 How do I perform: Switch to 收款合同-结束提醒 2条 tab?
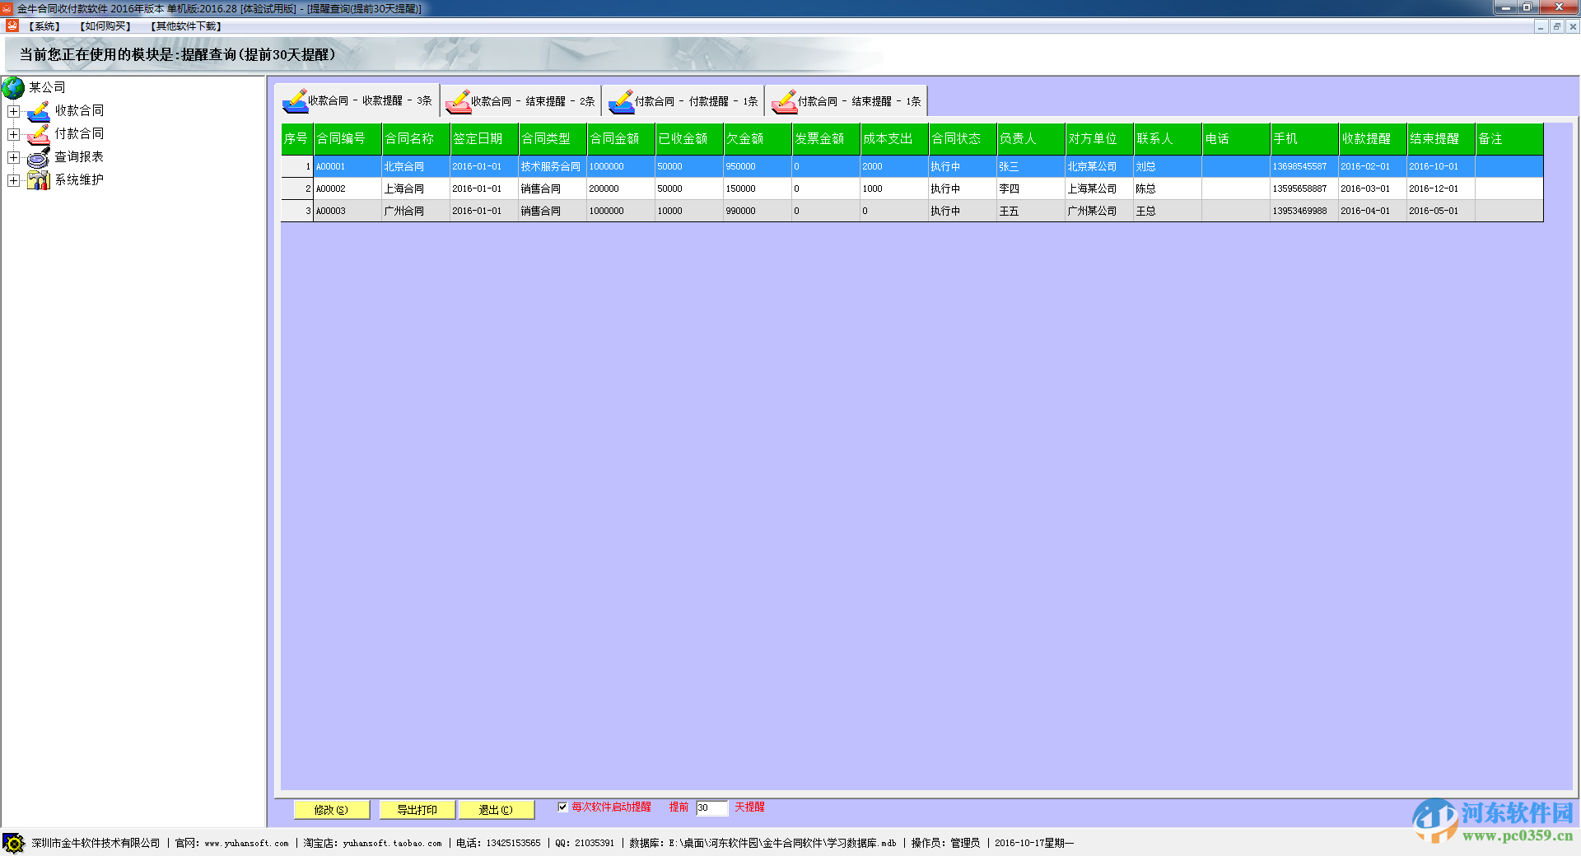pyautogui.click(x=520, y=100)
